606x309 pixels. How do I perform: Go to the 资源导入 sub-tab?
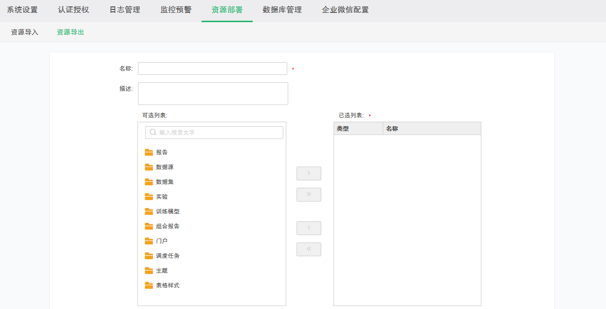tap(25, 32)
